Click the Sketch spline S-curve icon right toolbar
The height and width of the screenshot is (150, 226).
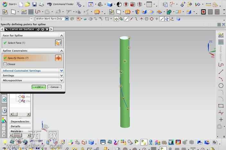coord(221,65)
